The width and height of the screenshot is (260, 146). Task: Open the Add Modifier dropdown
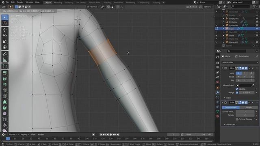(240, 62)
